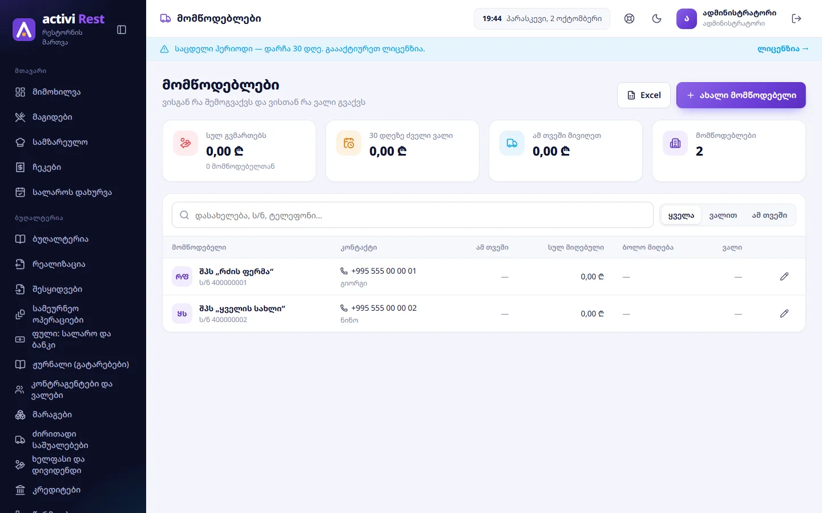Viewport: 822px width, 513px height.
Task: Click supplier name „შპს „ყველის სახლი““
Action: 242,308
